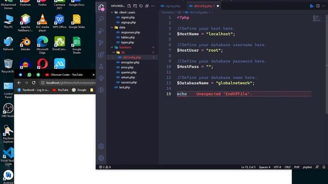Refresh the Explorer tree
The image size is (328, 184).
pos(141,6)
